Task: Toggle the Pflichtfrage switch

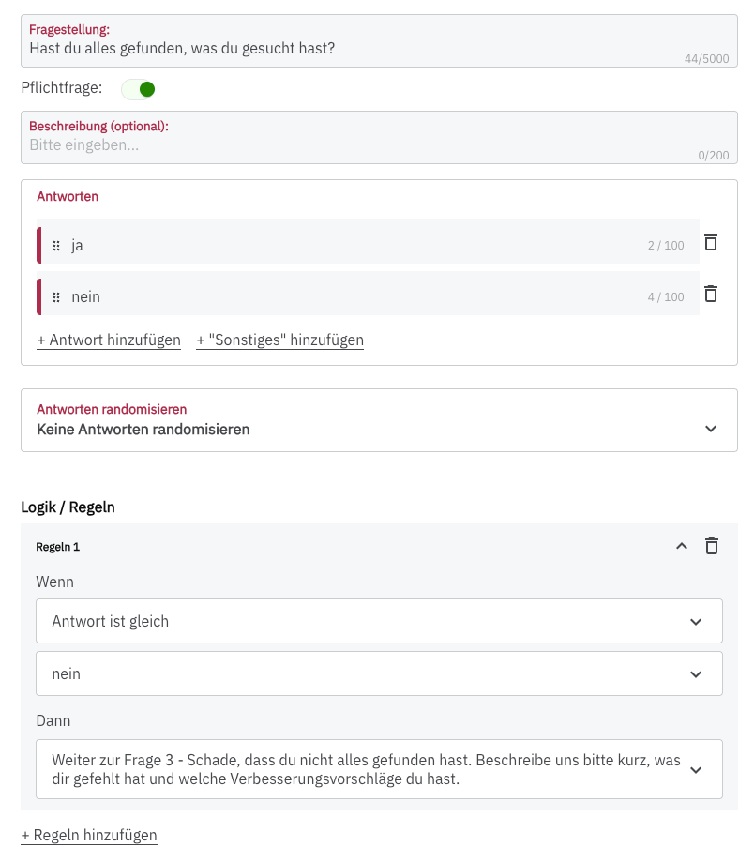Action: (139, 89)
